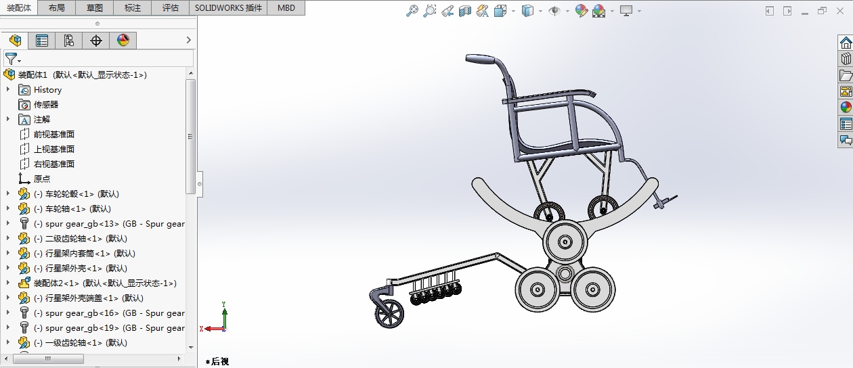This screenshot has height=368, width=853.
Task: Open the Edit Appearance tool
Action: coord(581,11)
